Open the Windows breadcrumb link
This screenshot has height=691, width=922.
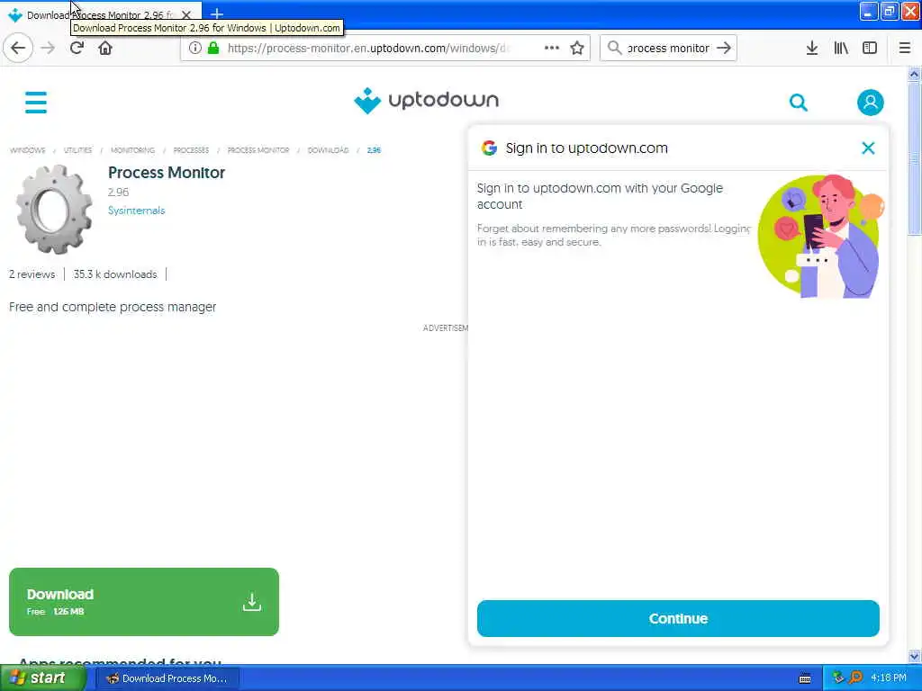[27, 150]
